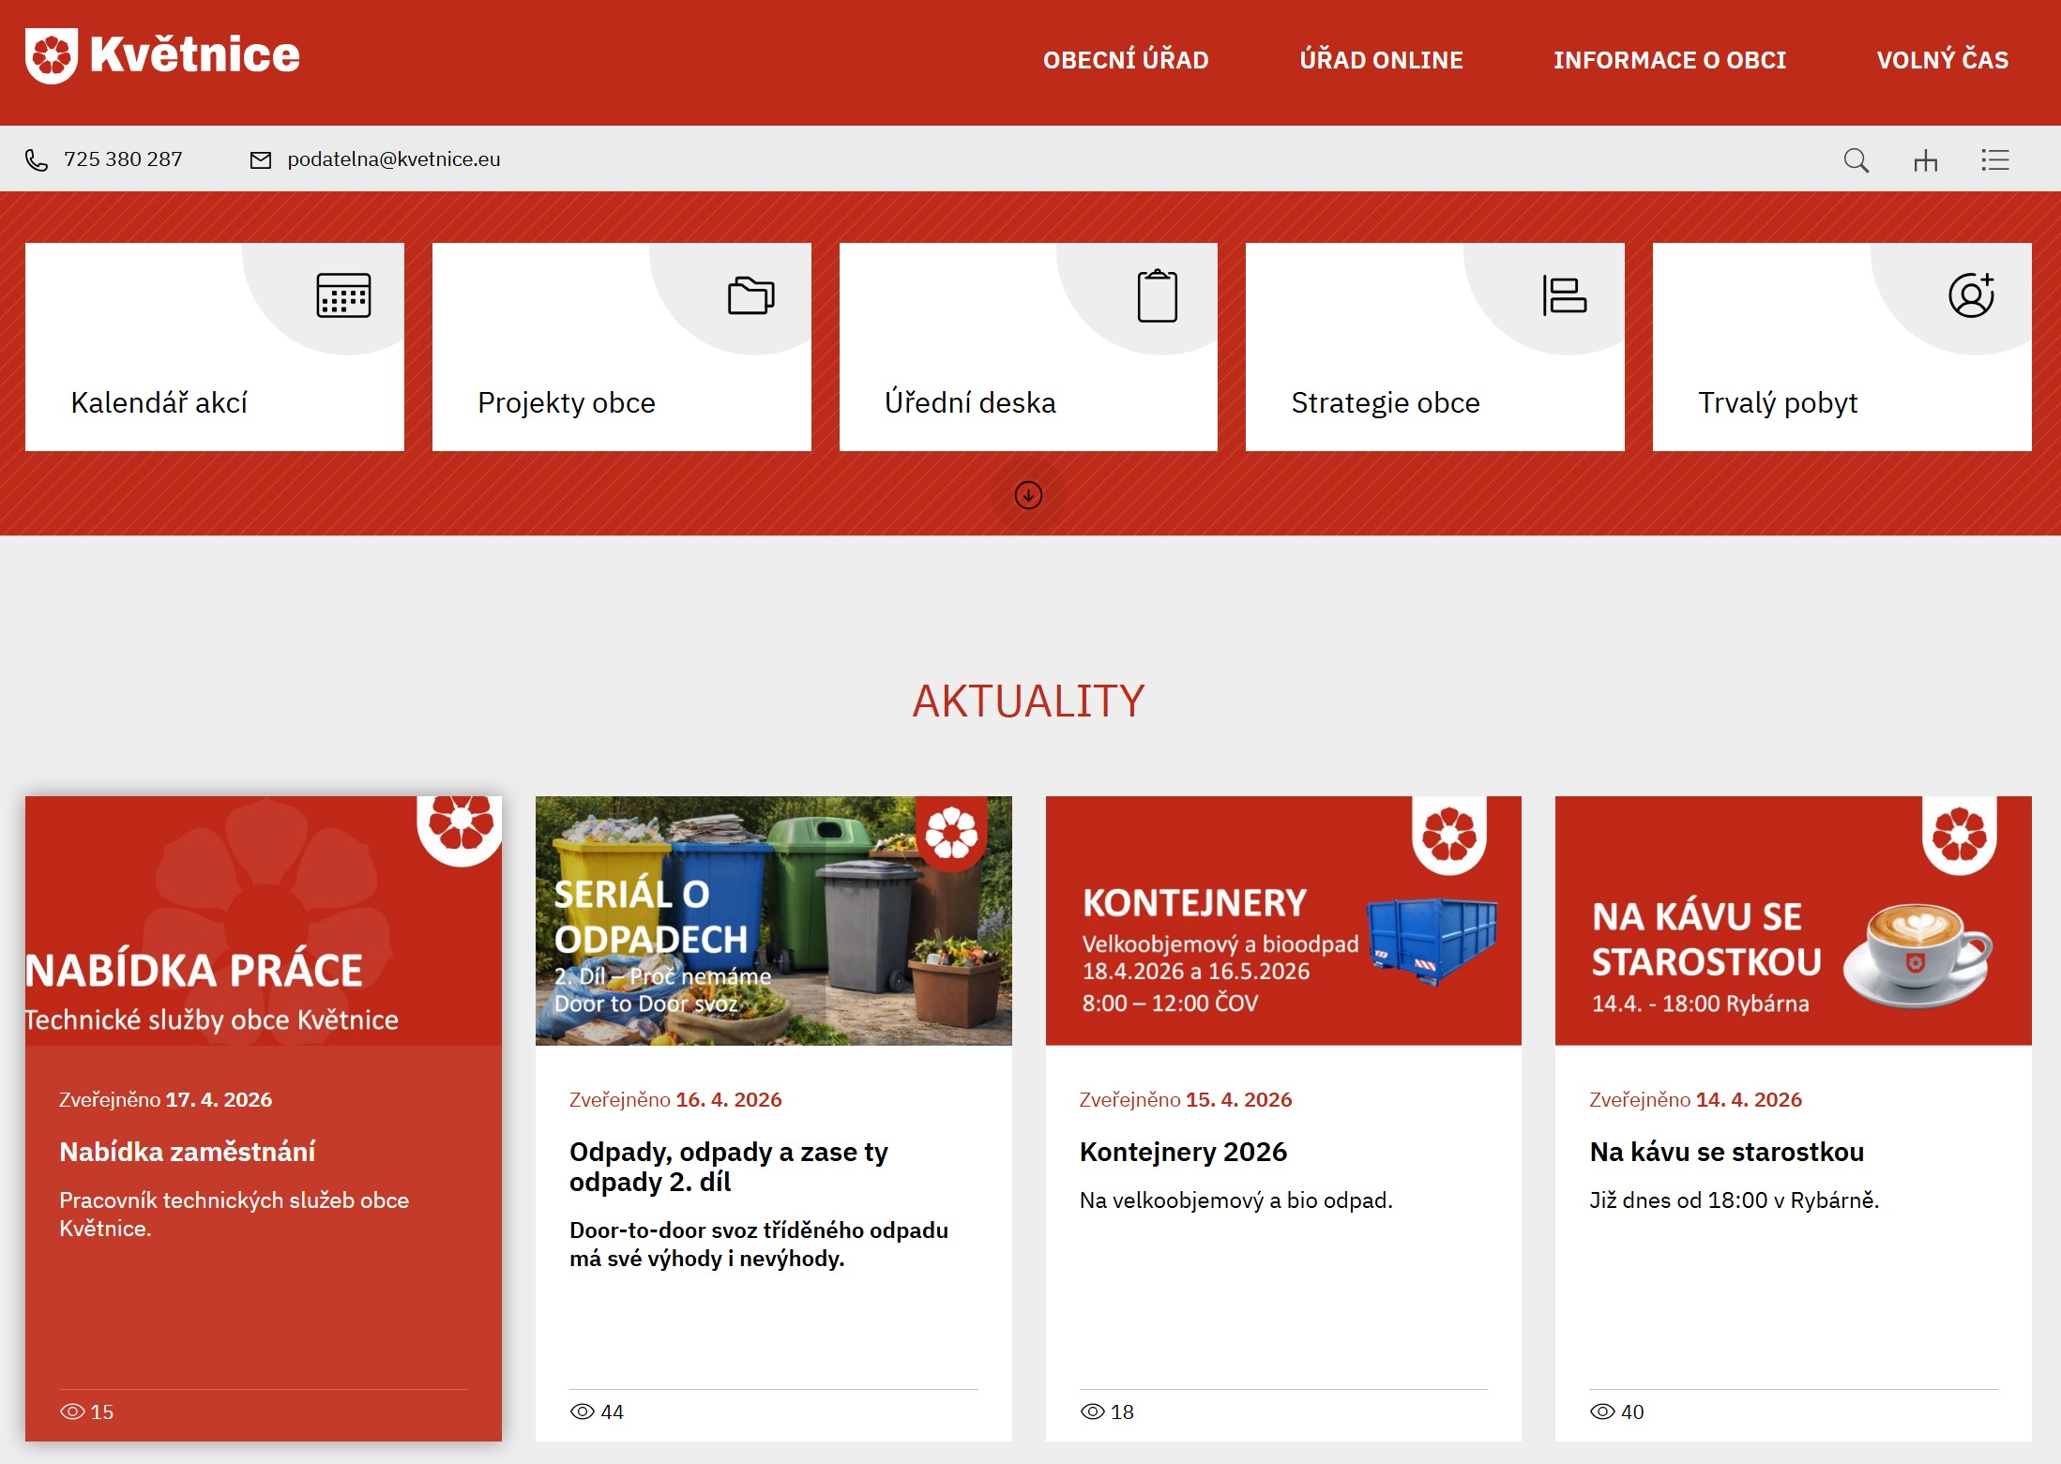The width and height of the screenshot is (2061, 1464).
Task: Click the phone icon in contact bar
Action: click(x=37, y=160)
